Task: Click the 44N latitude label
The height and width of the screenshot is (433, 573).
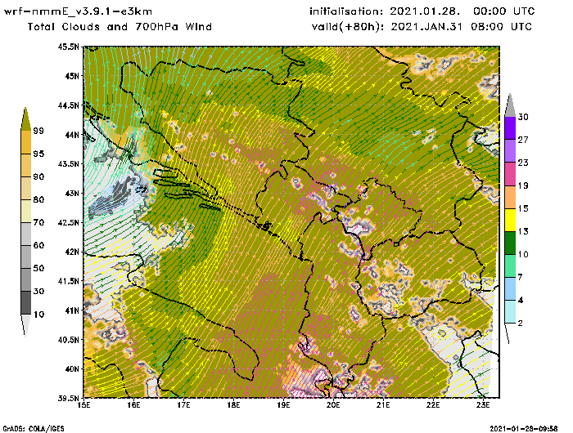Action: pyautogui.click(x=72, y=135)
